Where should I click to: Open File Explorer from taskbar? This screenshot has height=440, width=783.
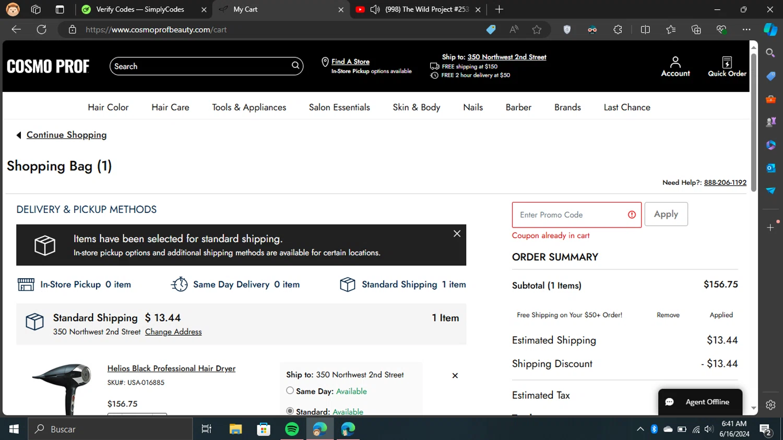235,429
